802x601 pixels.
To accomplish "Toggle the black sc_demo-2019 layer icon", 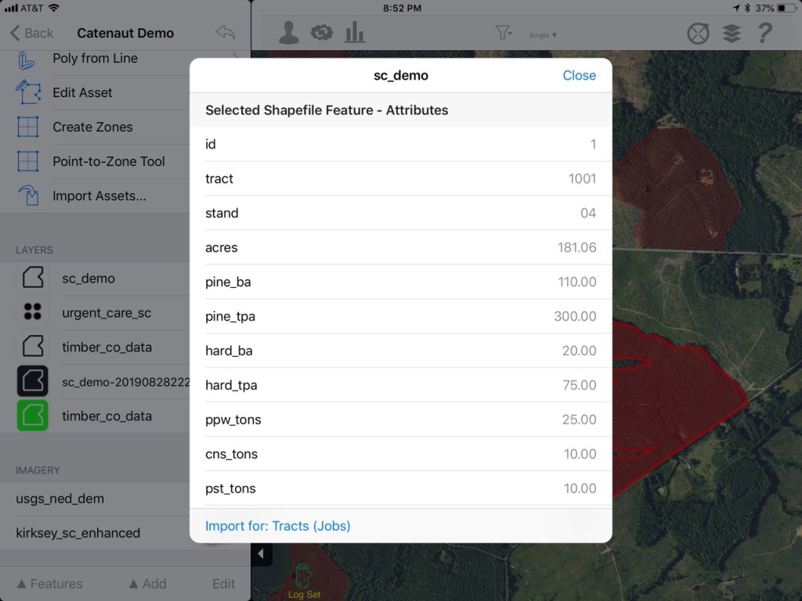I will [x=33, y=381].
